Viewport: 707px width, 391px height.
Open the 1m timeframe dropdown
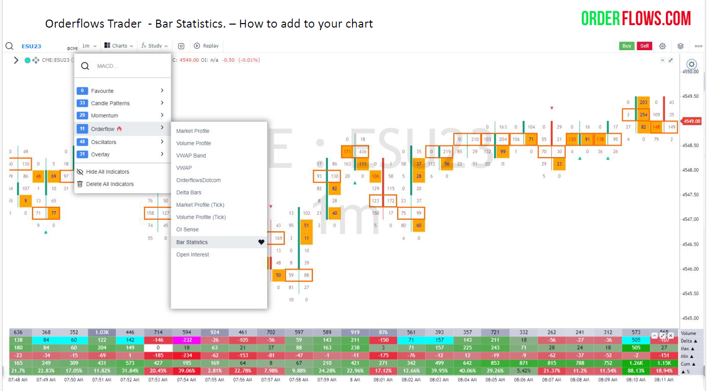tap(89, 46)
